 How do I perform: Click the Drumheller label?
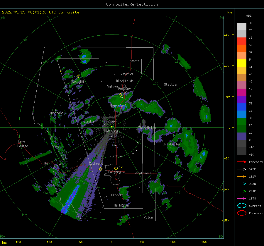point(172,144)
